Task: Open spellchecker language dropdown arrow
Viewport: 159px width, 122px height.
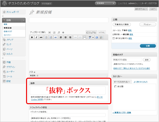Action: click(93, 37)
